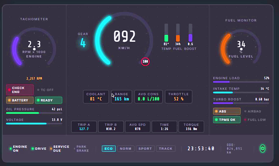Image resolution: width=279 pixels, height=166 pixels.
Task: Switch to NORM drive mode
Action: [126, 148]
